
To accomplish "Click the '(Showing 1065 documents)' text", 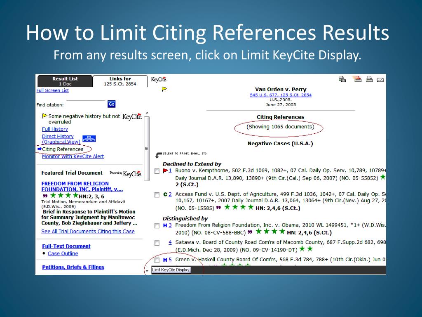I will point(280,127).
